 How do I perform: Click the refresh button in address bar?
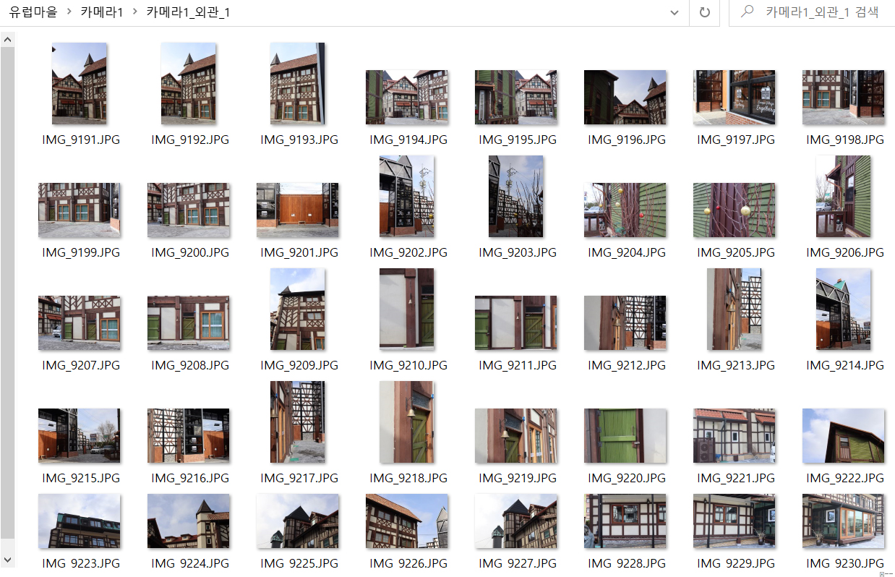click(x=704, y=12)
